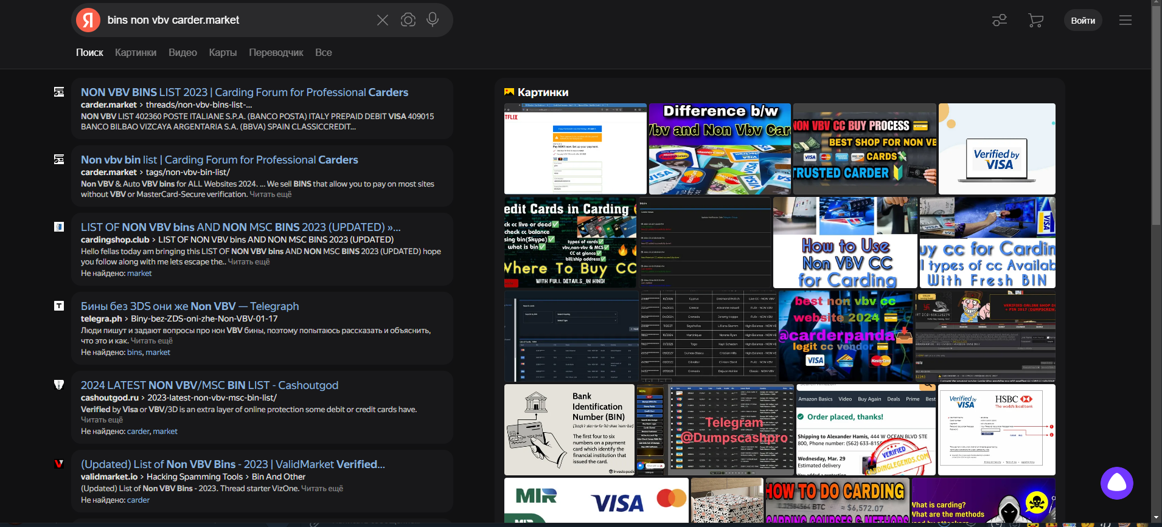This screenshot has width=1162, height=527.
Task: Expand the Все services menu
Action: pos(323,53)
